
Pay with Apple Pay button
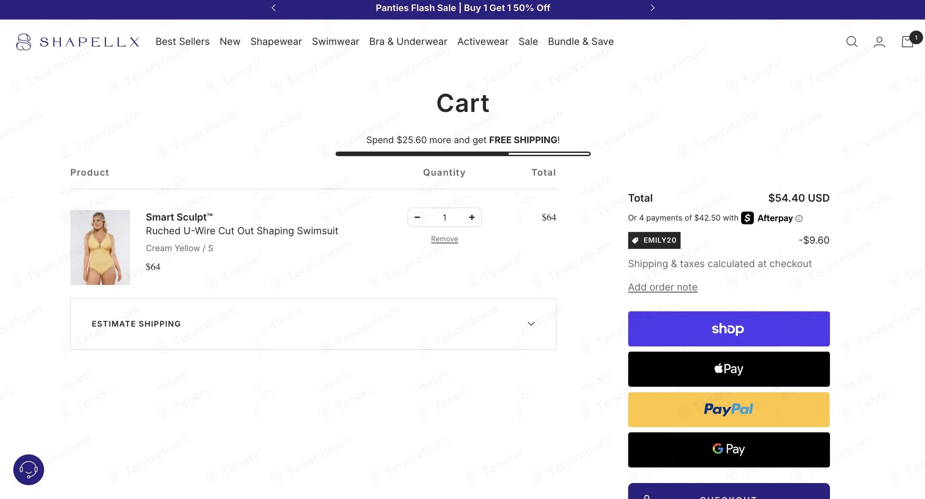click(729, 369)
